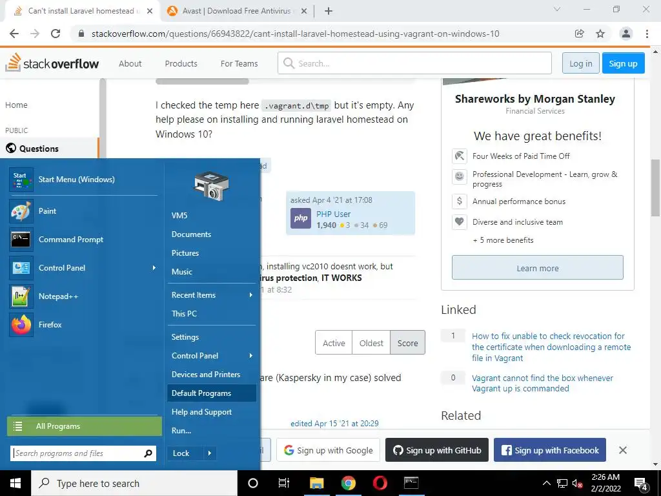Viewport: 661px width, 496px height.
Task: Open the PHP User profile link
Action: (334, 214)
